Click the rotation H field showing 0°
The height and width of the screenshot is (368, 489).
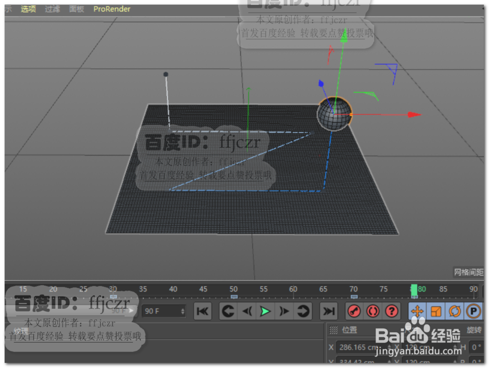[476, 347]
